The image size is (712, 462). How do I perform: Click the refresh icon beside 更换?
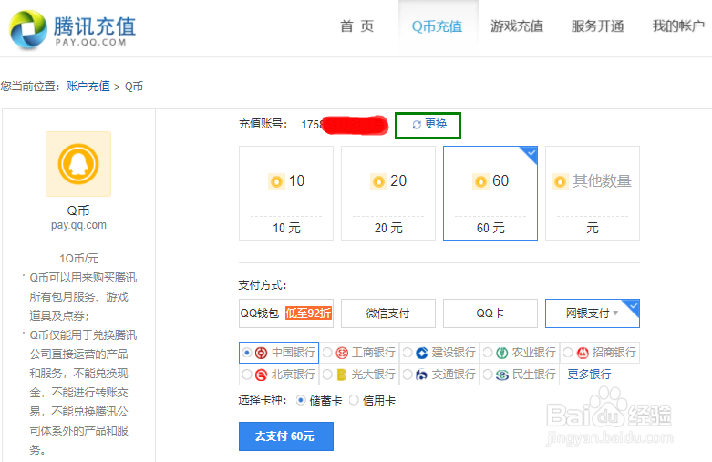pos(417,125)
